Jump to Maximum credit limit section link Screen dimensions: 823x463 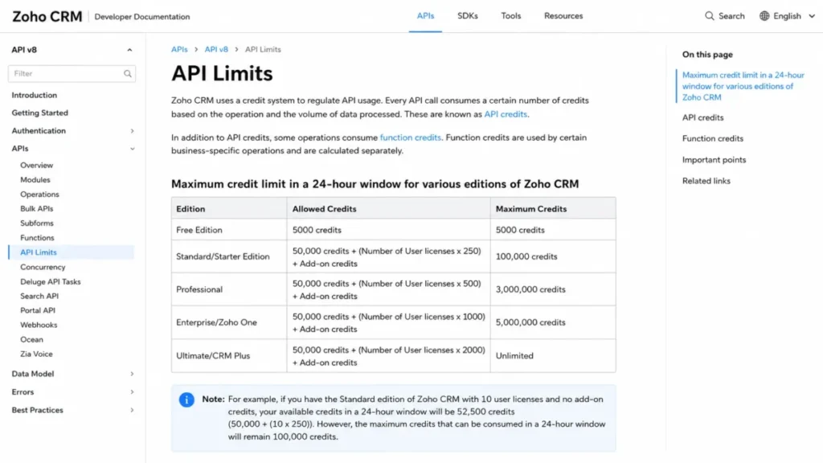pos(743,86)
